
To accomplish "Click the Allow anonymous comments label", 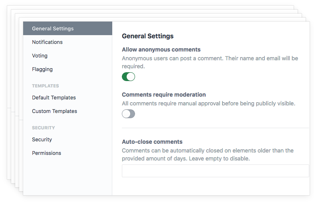I will tap(161, 50).
